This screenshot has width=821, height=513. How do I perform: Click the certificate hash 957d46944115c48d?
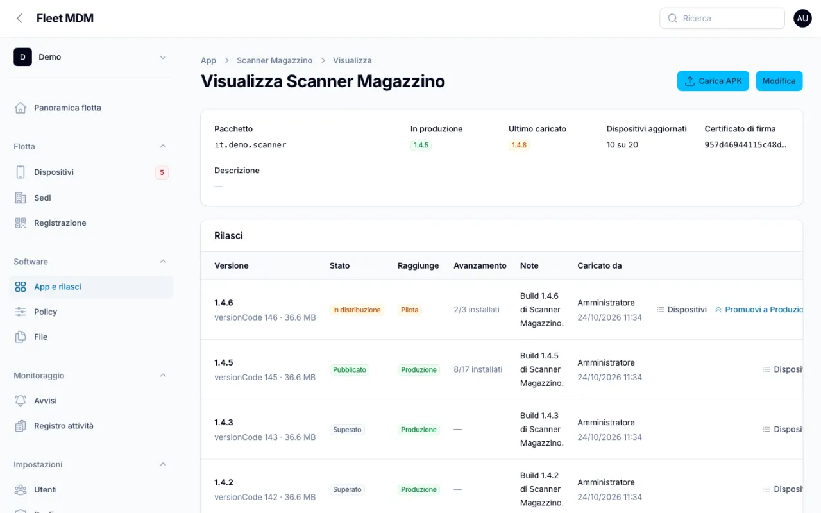pyautogui.click(x=745, y=145)
